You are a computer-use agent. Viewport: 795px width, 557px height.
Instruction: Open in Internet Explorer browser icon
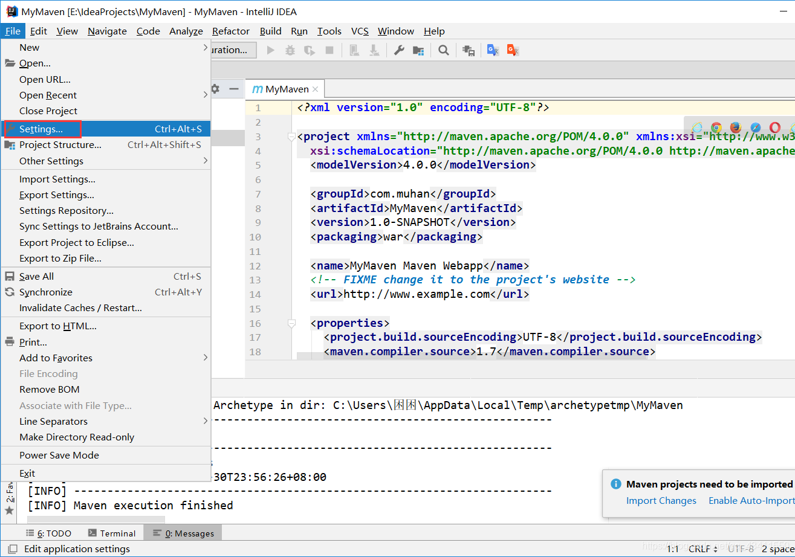(697, 127)
